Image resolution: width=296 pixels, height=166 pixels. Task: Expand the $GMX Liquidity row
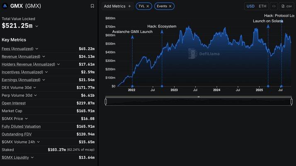click(x=32, y=158)
